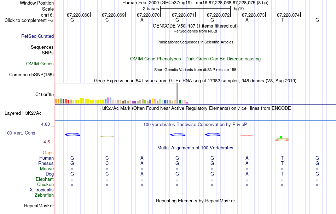Click the Gaps label in Multiz track
This screenshot has height=214, width=336.
click(x=48, y=153)
